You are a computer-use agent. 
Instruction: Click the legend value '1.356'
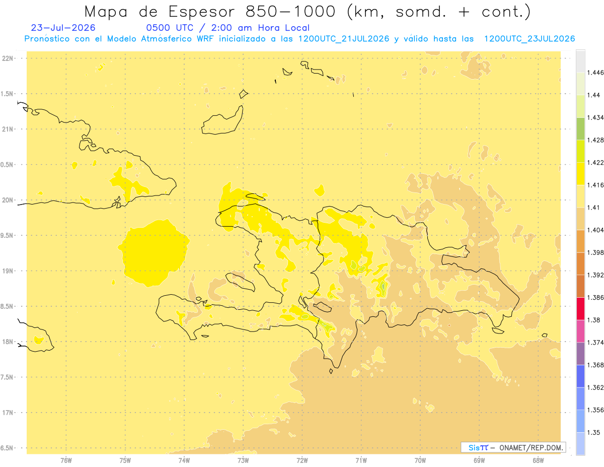(595, 410)
